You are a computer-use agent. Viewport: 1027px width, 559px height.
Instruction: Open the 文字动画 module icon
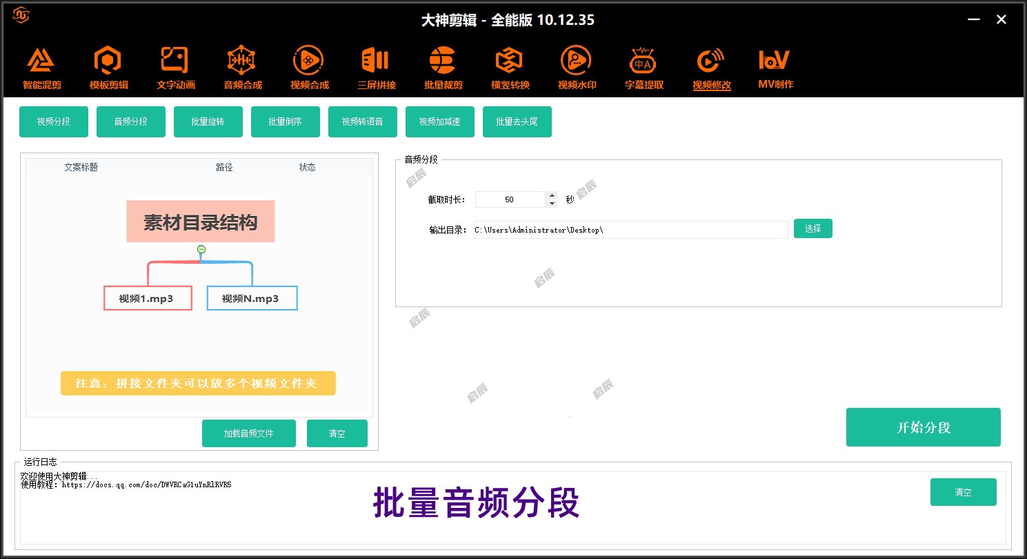pos(175,68)
